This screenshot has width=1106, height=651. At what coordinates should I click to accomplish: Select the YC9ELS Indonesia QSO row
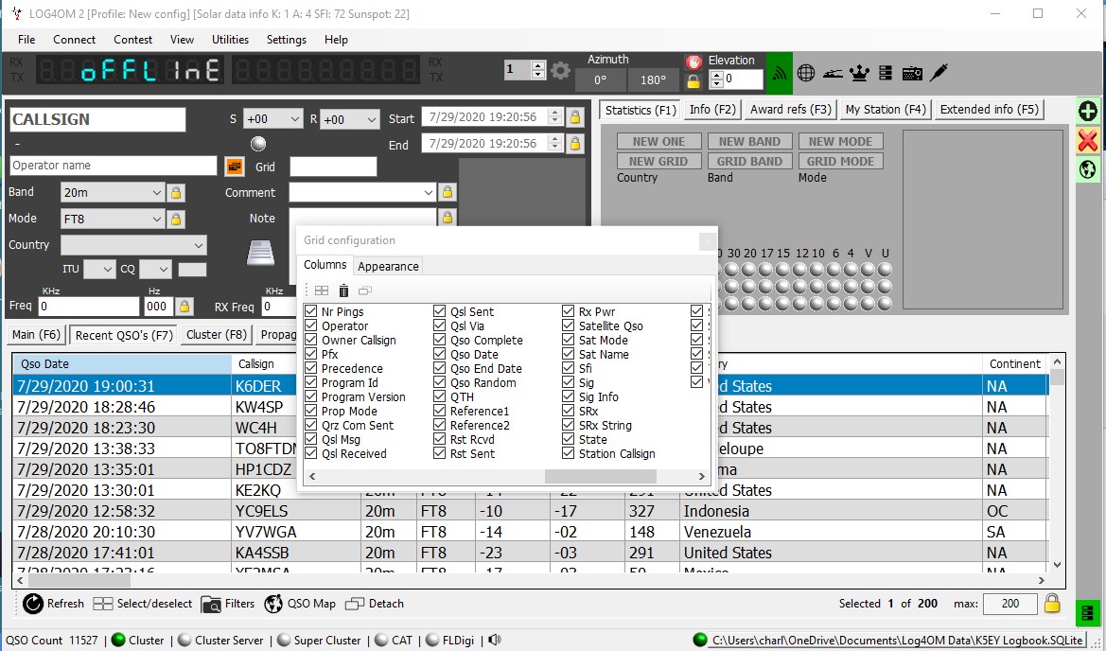531,511
